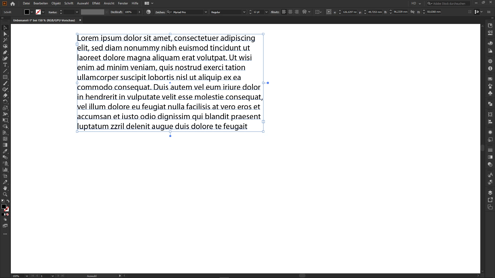Select the Hand tool

tap(5, 188)
